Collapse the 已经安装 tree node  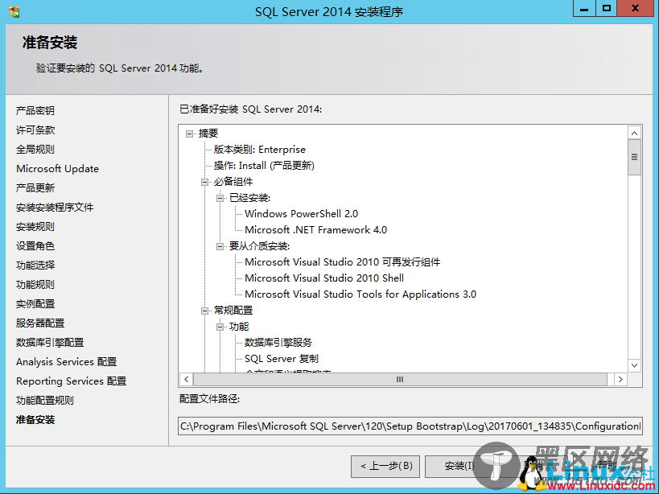point(220,198)
